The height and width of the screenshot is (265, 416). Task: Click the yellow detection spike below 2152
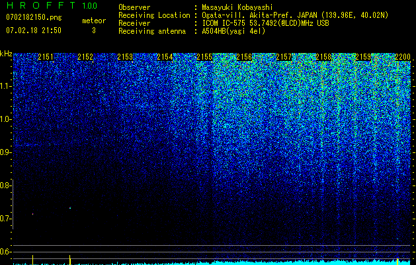pyautogui.click(x=70, y=260)
